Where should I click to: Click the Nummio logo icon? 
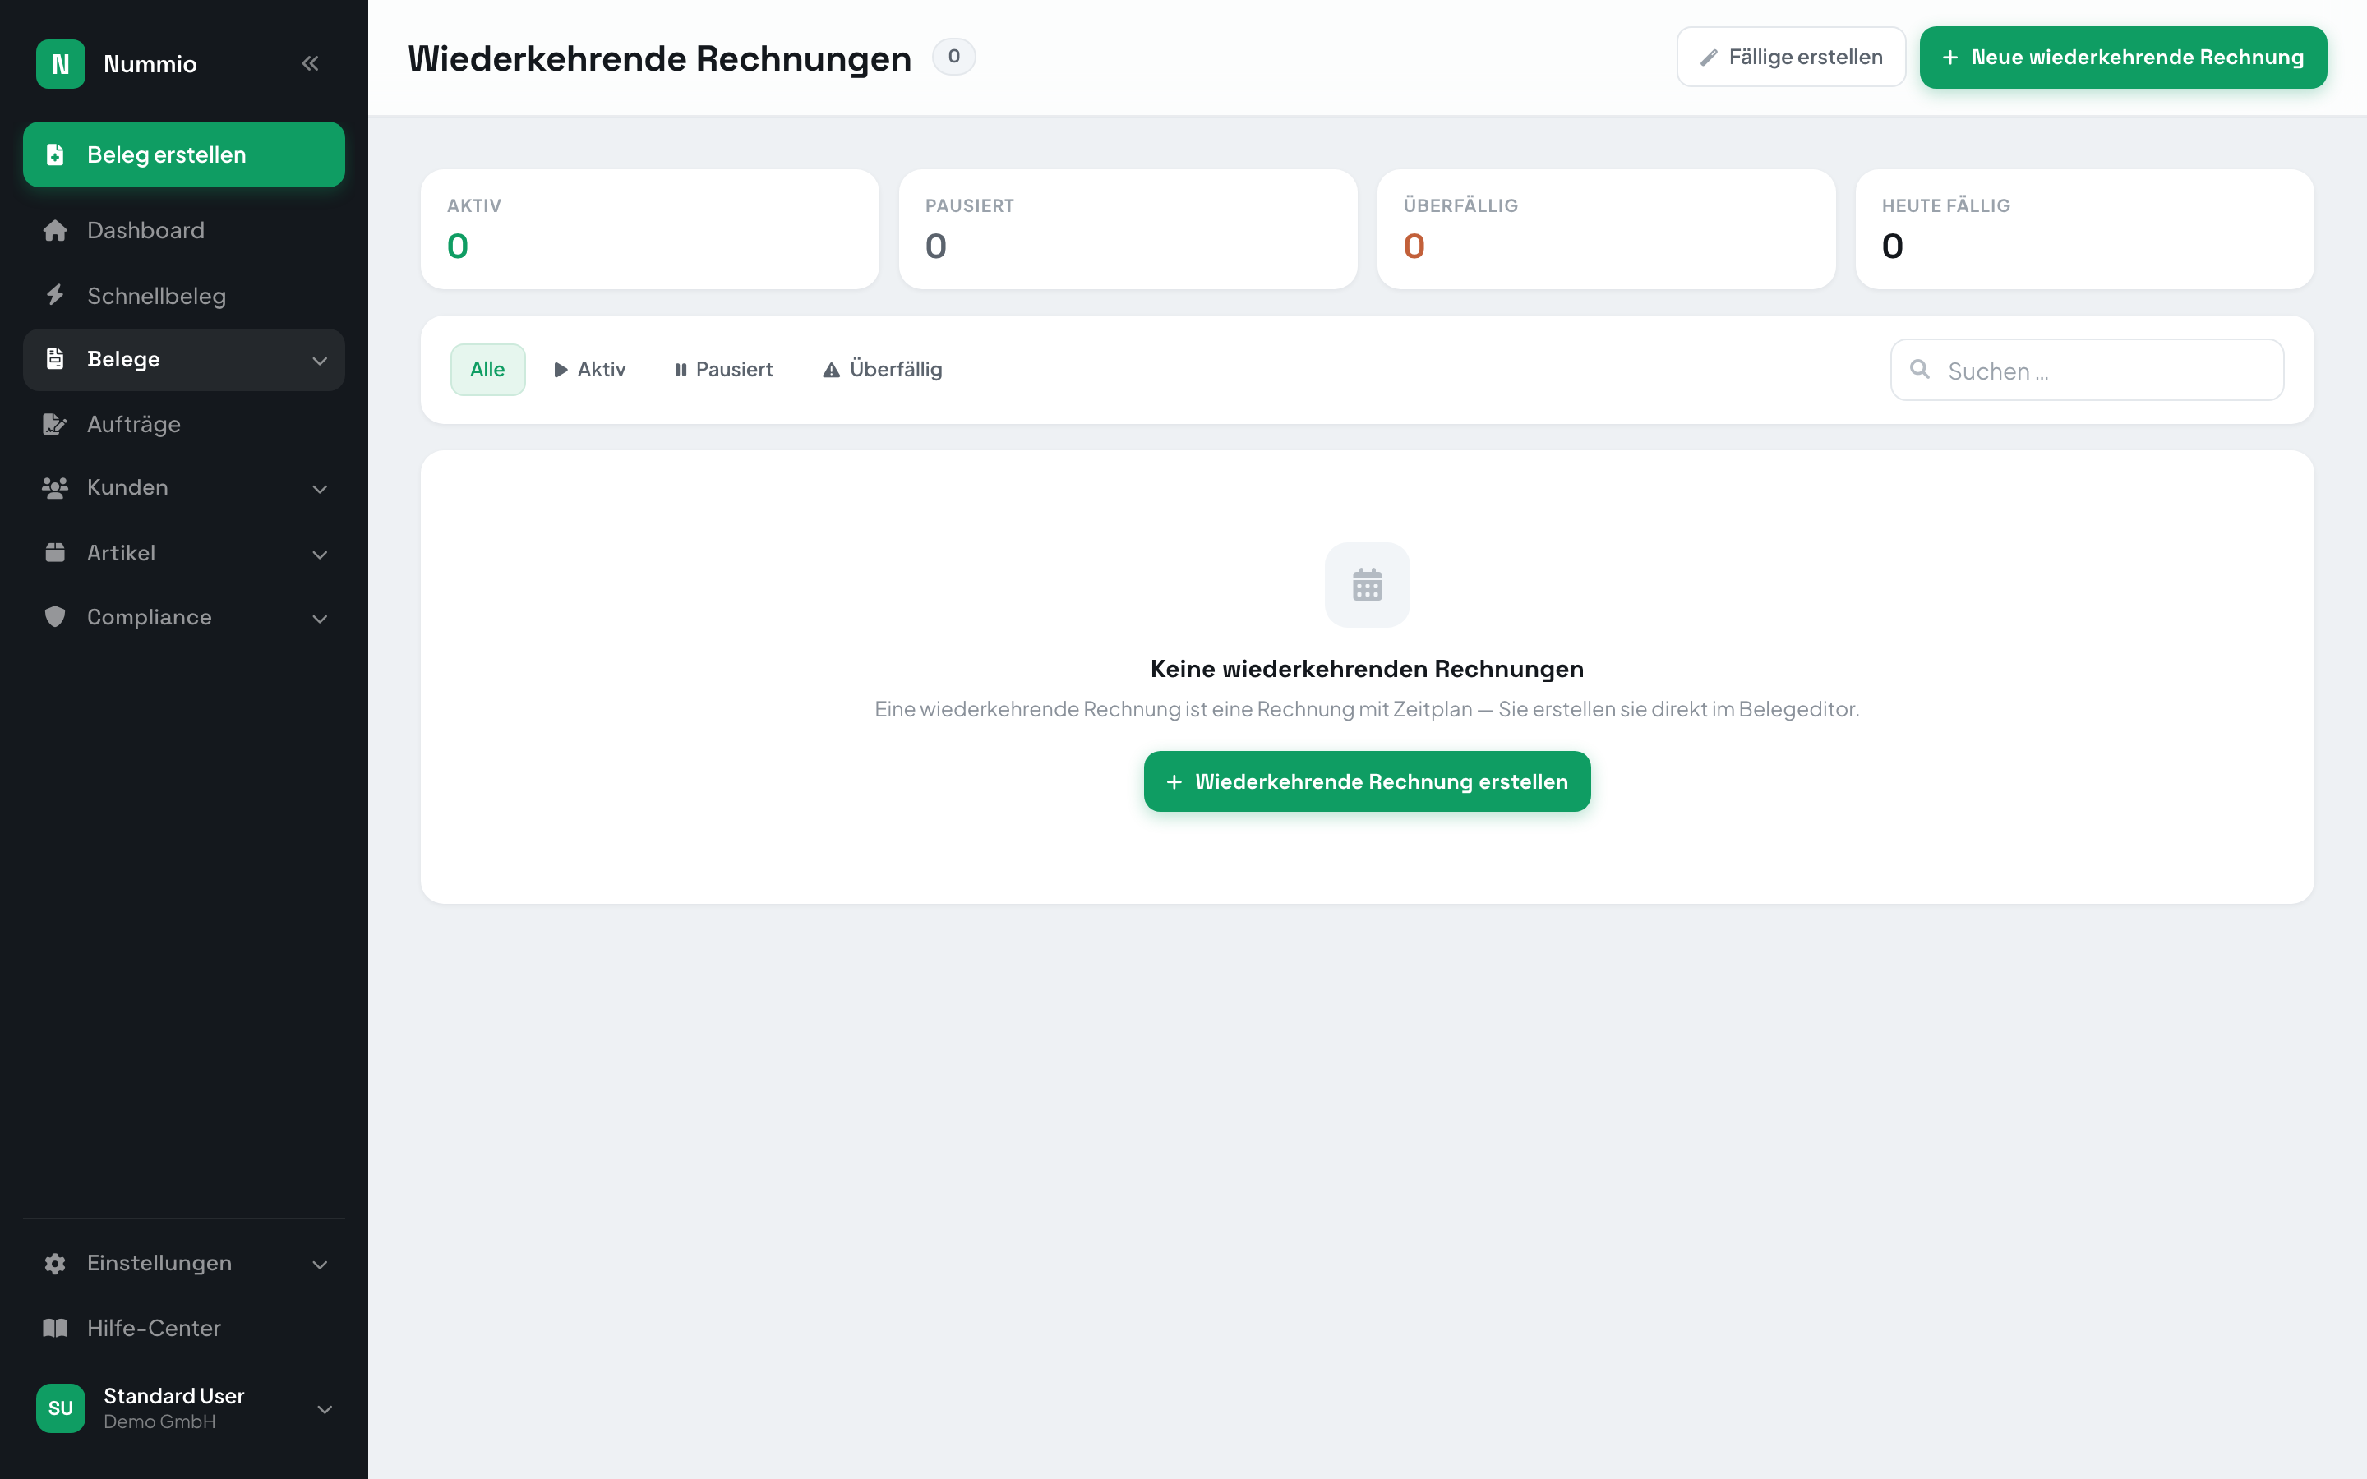click(x=61, y=65)
